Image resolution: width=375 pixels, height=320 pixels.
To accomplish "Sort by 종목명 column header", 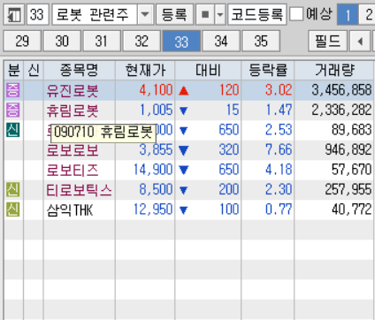I will [x=80, y=70].
